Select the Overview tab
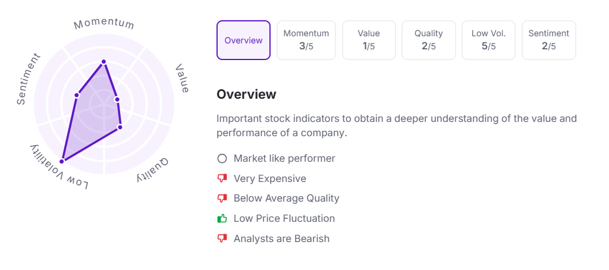This screenshot has width=609, height=270. [x=243, y=40]
